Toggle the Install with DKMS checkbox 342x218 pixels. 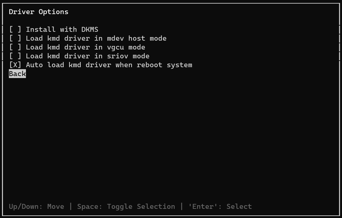(x=15, y=30)
